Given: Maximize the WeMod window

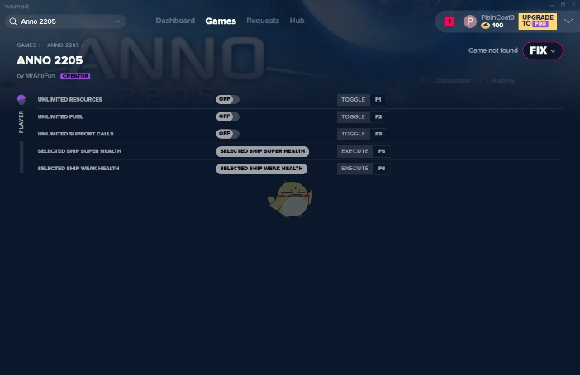Looking at the screenshot, I should [x=563, y=5].
